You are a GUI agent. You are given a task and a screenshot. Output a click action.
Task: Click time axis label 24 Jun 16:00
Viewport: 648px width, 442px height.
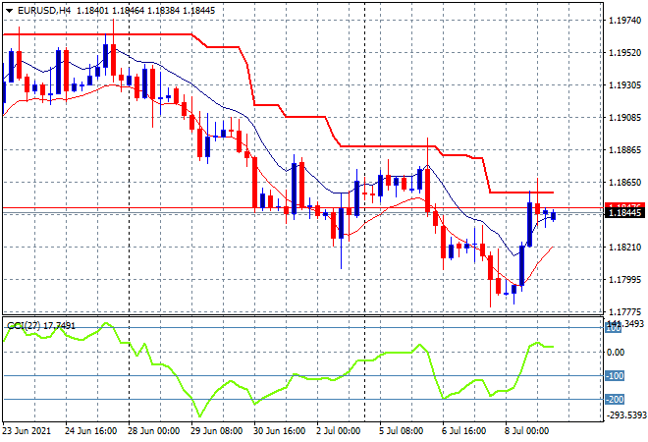(x=91, y=431)
